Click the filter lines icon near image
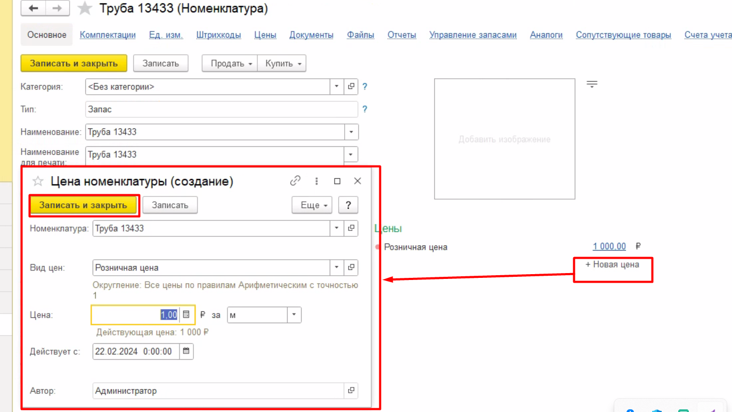 pos(592,84)
